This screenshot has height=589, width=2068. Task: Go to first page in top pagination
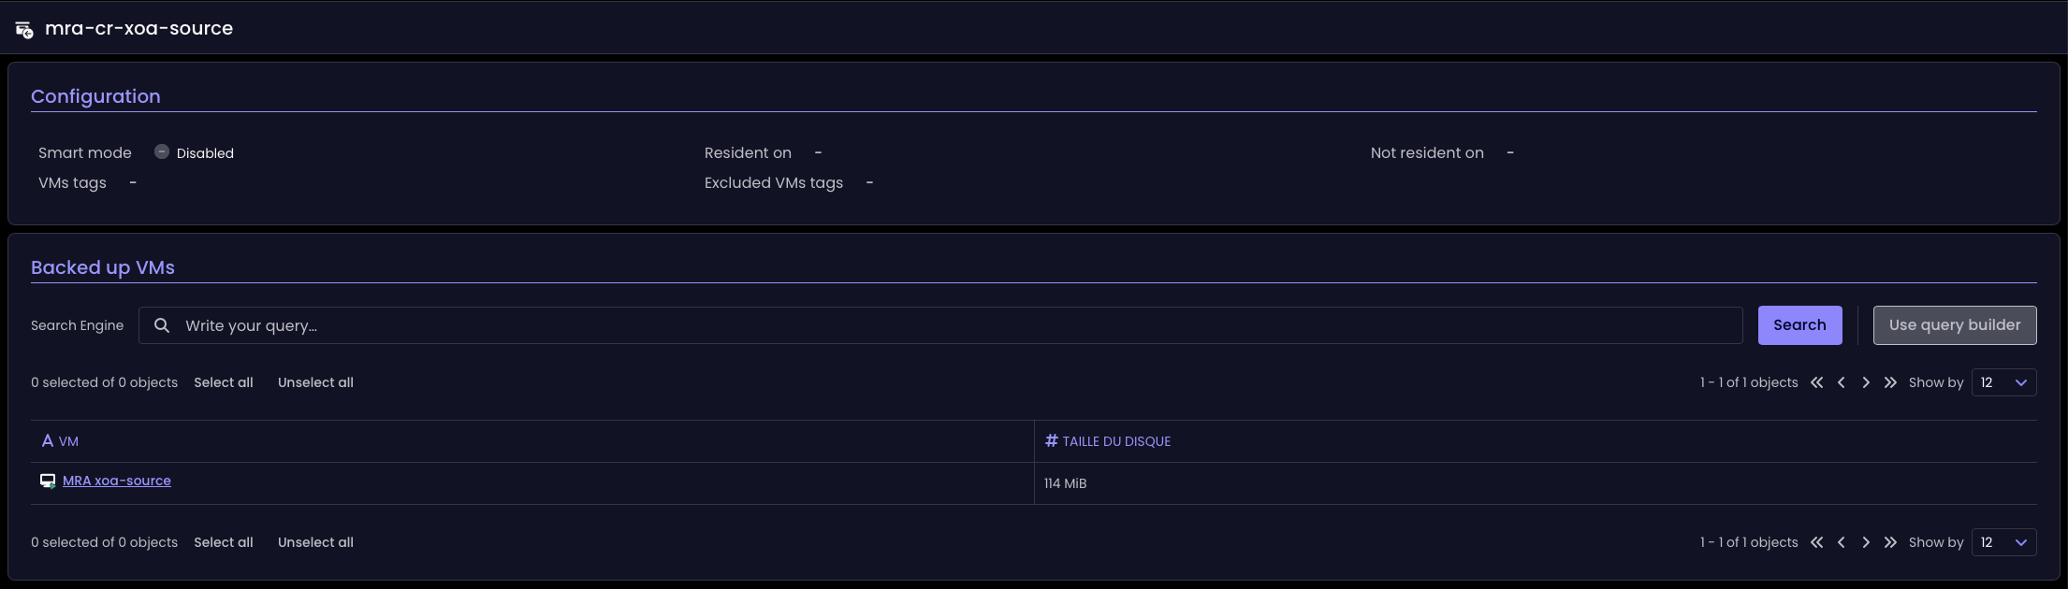tap(1817, 382)
